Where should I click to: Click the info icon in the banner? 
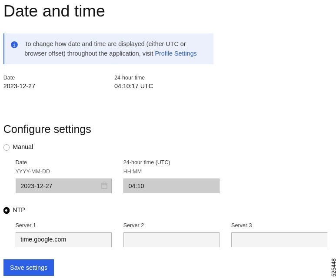click(x=14, y=45)
